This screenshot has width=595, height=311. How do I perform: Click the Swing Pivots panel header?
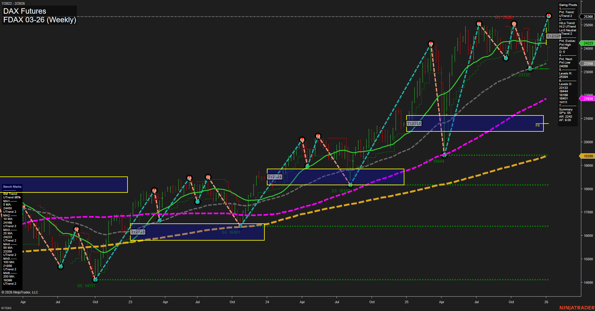pos(567,5)
